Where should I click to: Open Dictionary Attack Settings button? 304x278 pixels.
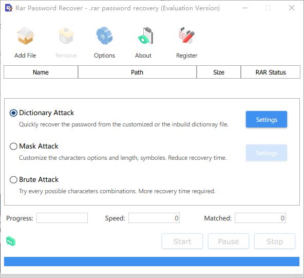[x=267, y=119]
